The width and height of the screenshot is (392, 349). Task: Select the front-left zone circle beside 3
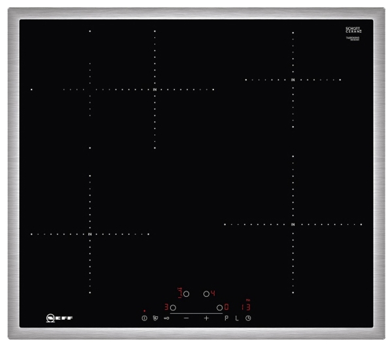pyautogui.click(x=173, y=308)
